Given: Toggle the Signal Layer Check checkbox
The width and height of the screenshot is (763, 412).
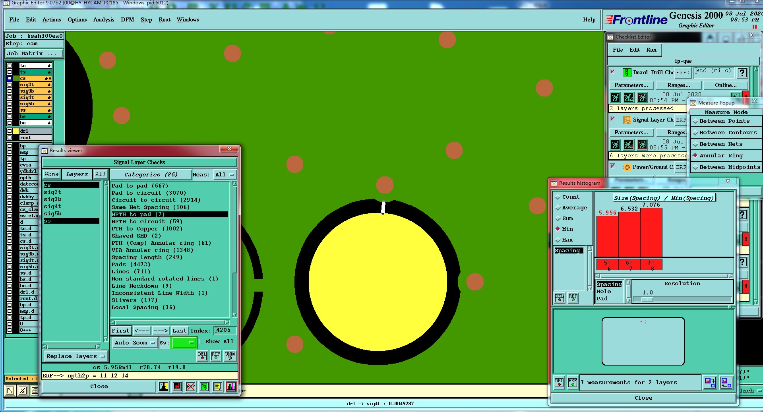Looking at the screenshot, I should point(613,119).
